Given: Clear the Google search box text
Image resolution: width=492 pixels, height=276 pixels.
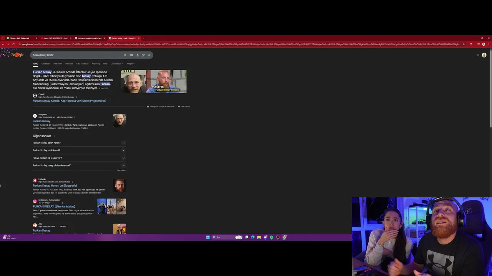Looking at the screenshot, I should [125, 55].
